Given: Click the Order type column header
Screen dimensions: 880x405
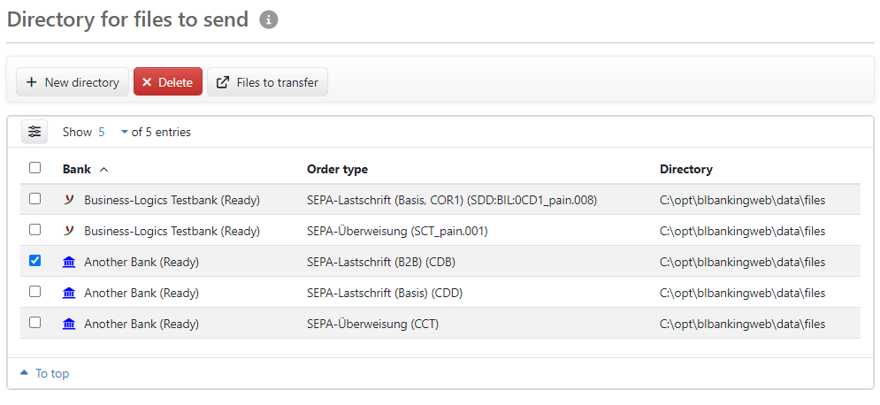Looking at the screenshot, I should click(337, 169).
